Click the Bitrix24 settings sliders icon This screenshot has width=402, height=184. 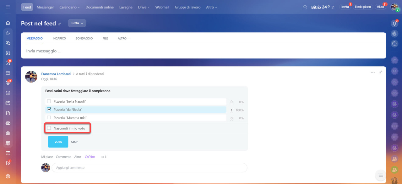coord(333,7)
